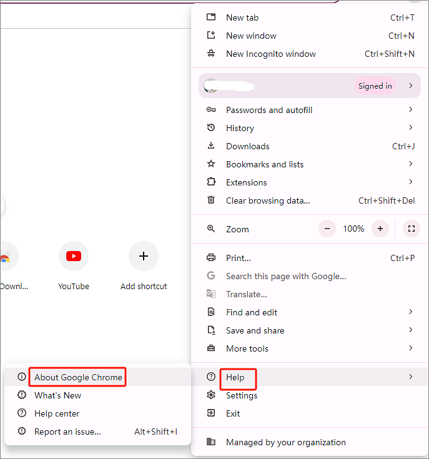Click the 100% zoom level value
The width and height of the screenshot is (429, 459).
(x=353, y=229)
